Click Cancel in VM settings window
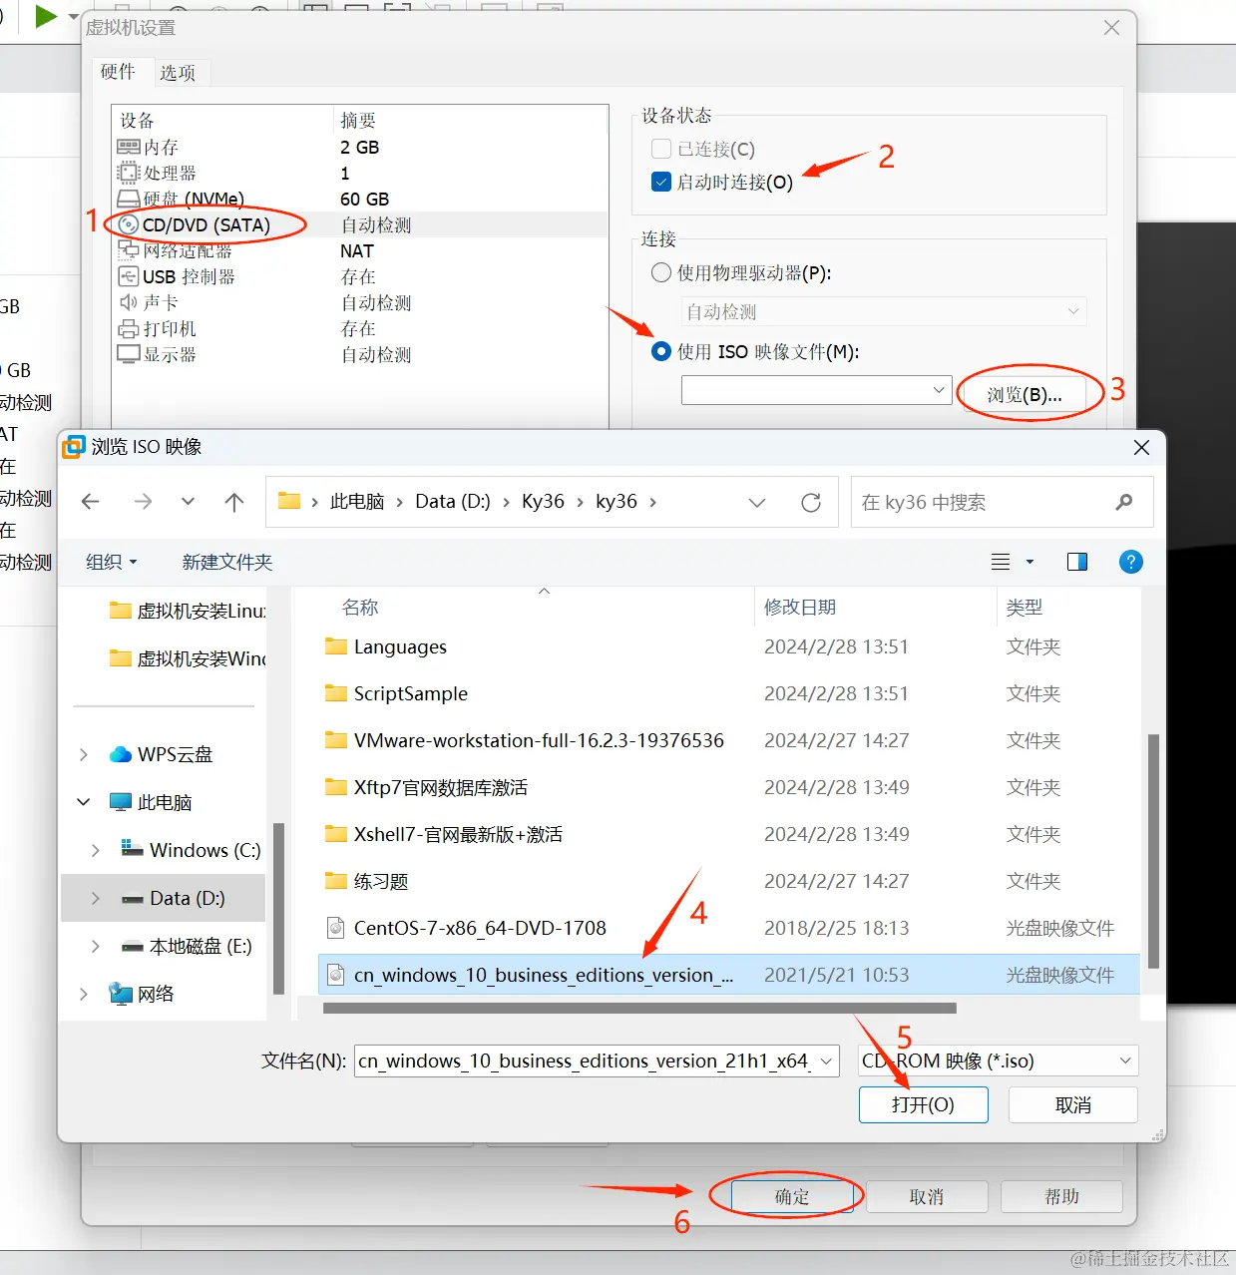The height and width of the screenshot is (1275, 1236). 927,1196
